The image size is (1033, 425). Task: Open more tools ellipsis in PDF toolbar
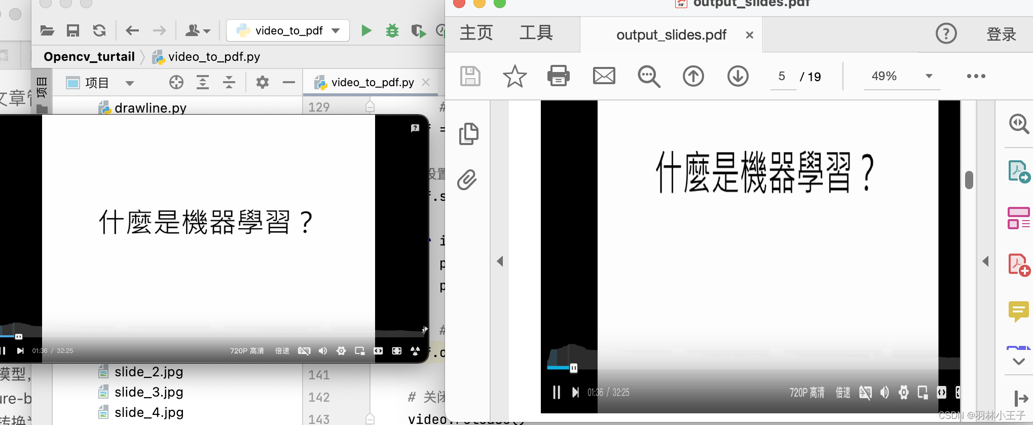click(976, 76)
